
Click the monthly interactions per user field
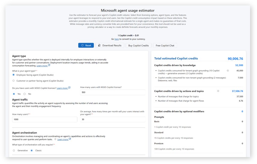[x=113, y=119]
